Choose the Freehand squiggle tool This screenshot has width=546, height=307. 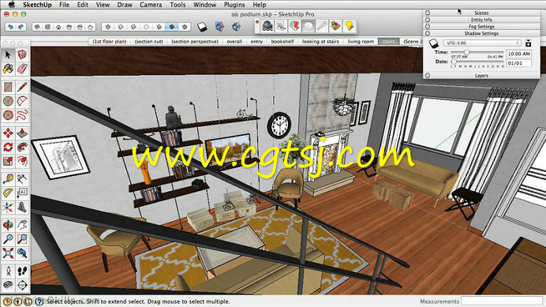22,115
